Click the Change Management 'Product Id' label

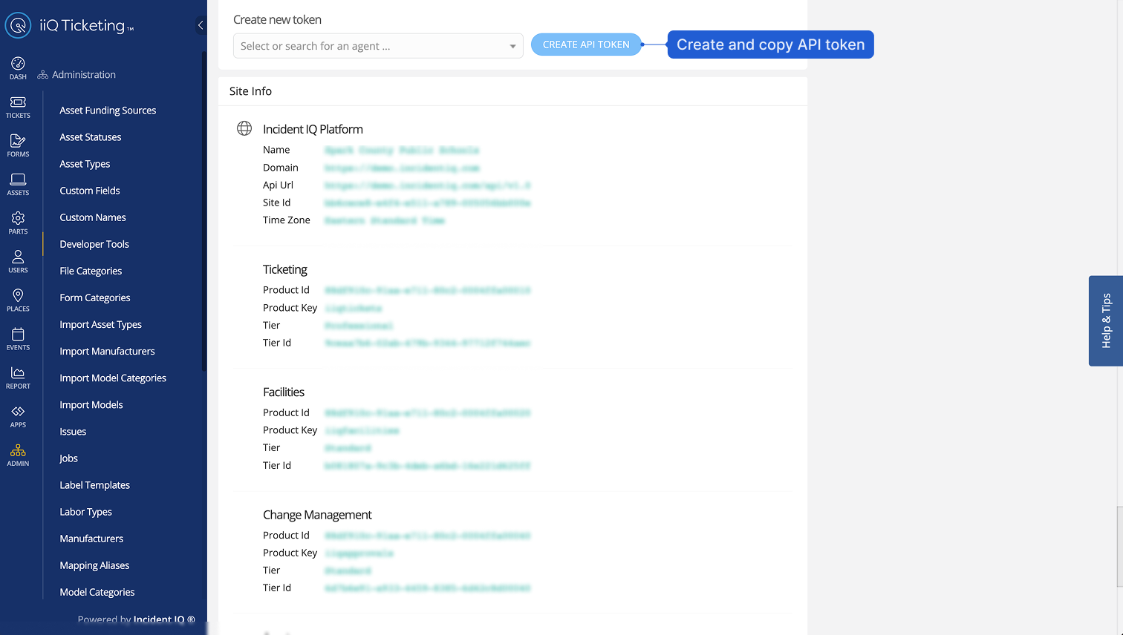point(286,536)
